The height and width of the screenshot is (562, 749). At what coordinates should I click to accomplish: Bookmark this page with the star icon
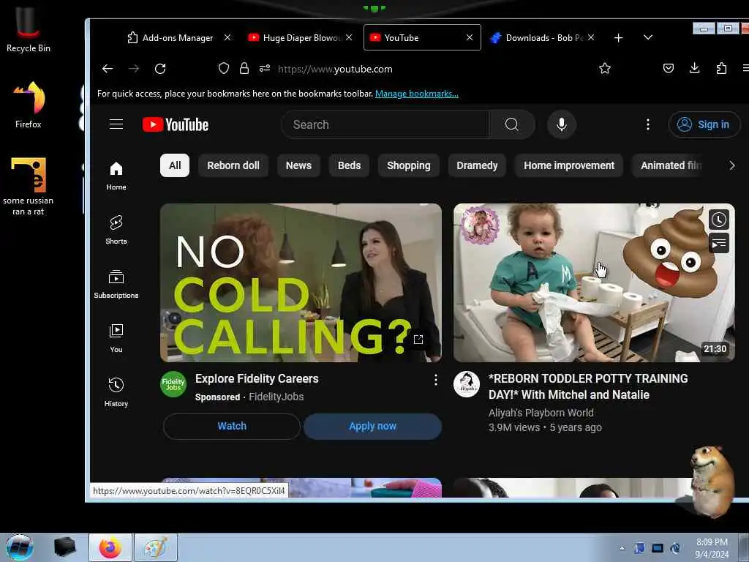tap(605, 68)
